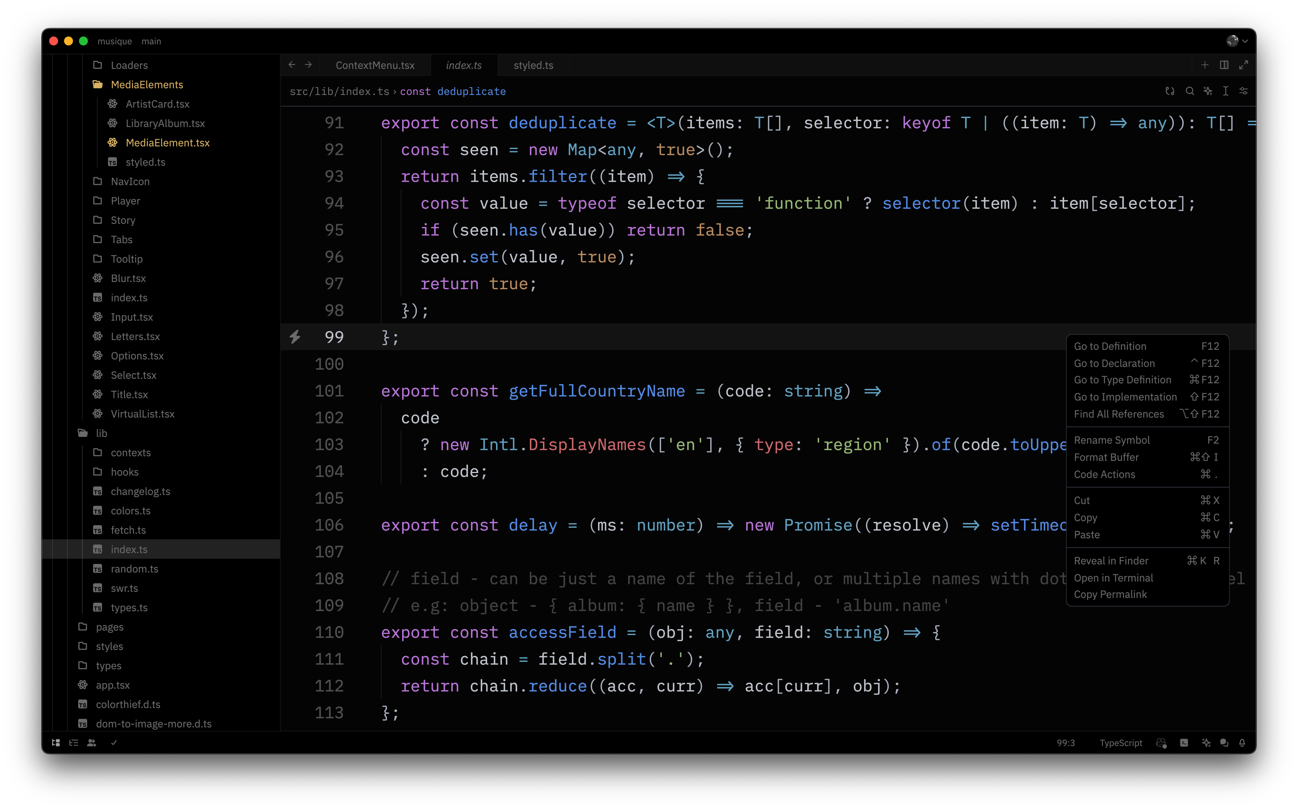Toggle the outline panel in status bar
The image size is (1298, 809).
[74, 743]
